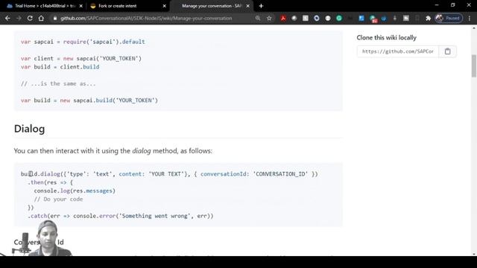
Task: Click the build.dialog code line
Action: pos(169,174)
